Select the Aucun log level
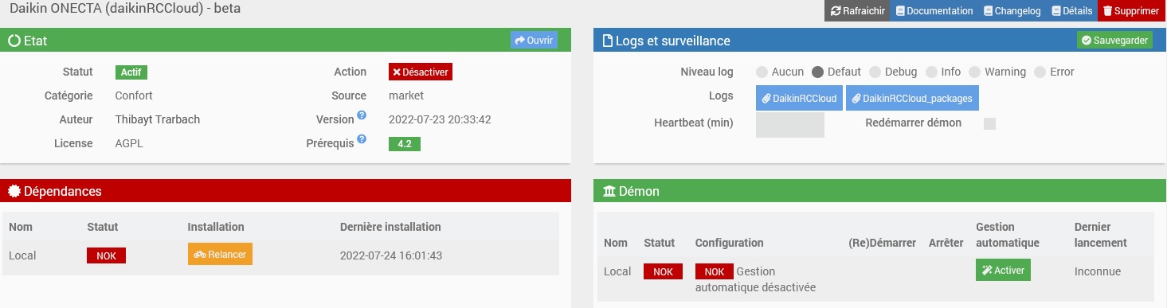Viewport: 1167px width, 308px height. (x=762, y=72)
